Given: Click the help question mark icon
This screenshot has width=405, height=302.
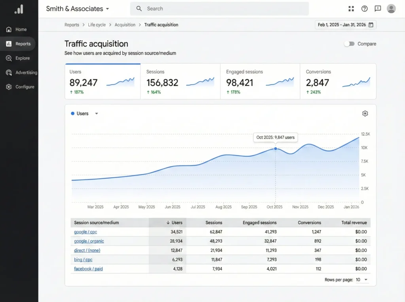Looking at the screenshot, I should point(364,9).
